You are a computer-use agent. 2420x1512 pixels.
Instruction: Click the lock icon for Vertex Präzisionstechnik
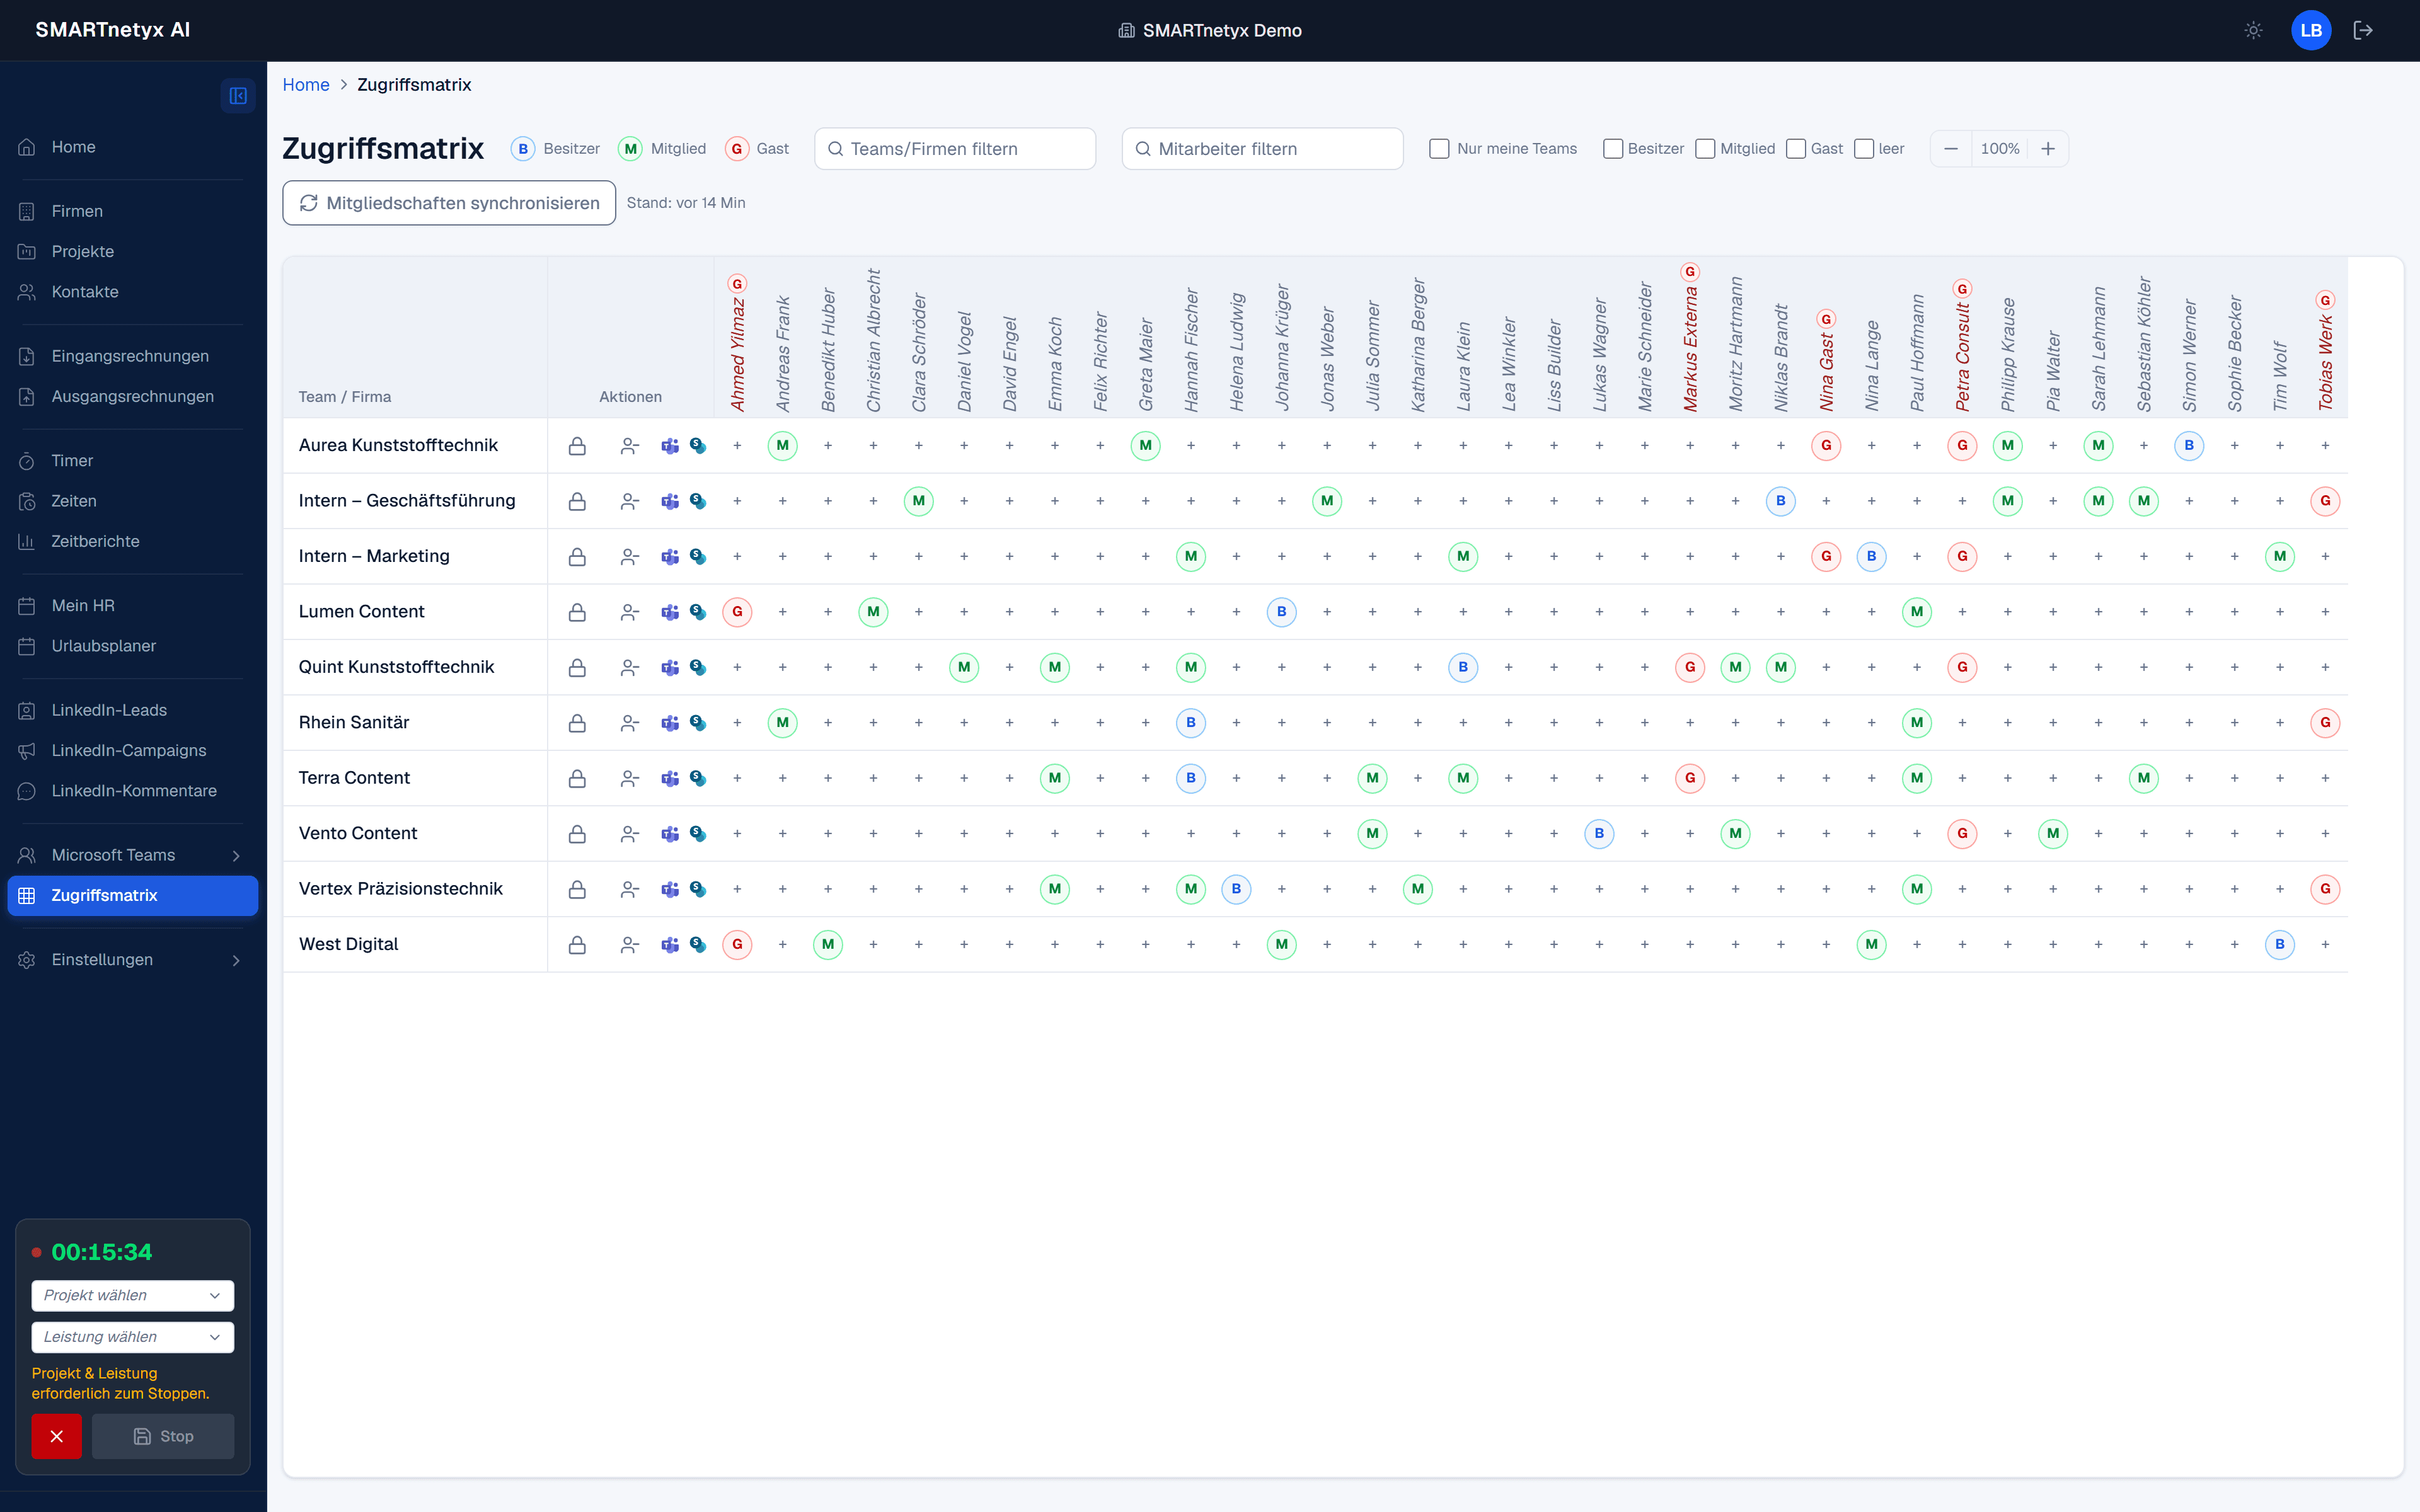[577, 889]
